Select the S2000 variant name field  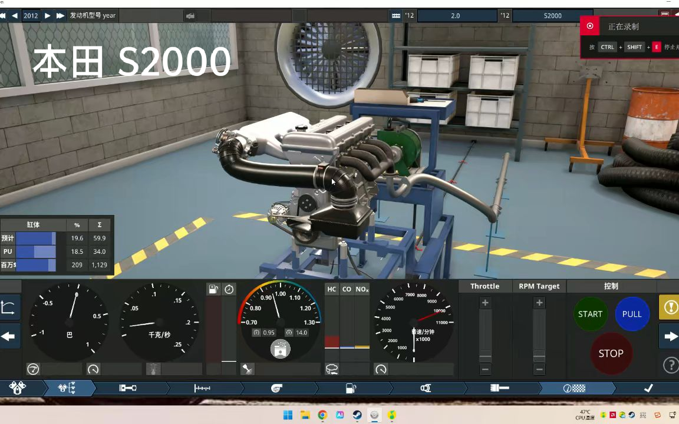[552, 15]
